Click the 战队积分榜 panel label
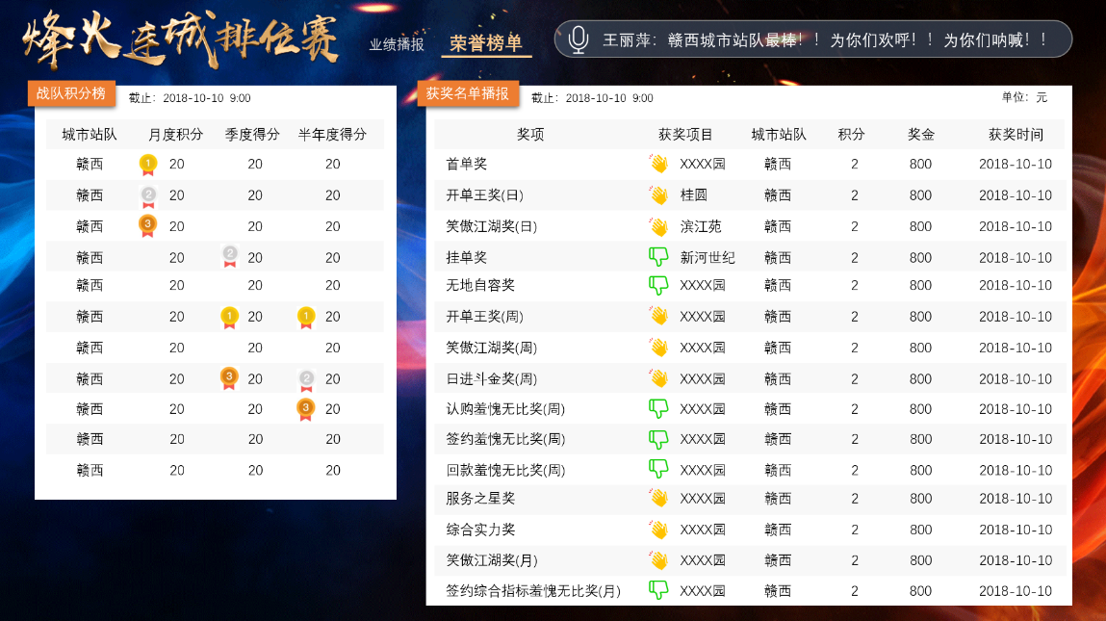This screenshot has height=621, width=1106. 71,93
